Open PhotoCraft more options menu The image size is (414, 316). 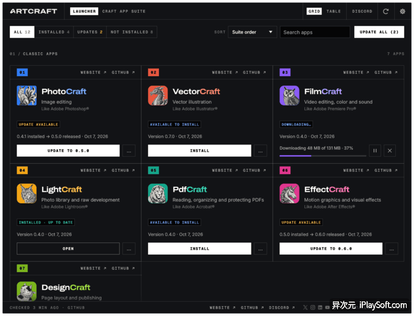[x=129, y=150]
